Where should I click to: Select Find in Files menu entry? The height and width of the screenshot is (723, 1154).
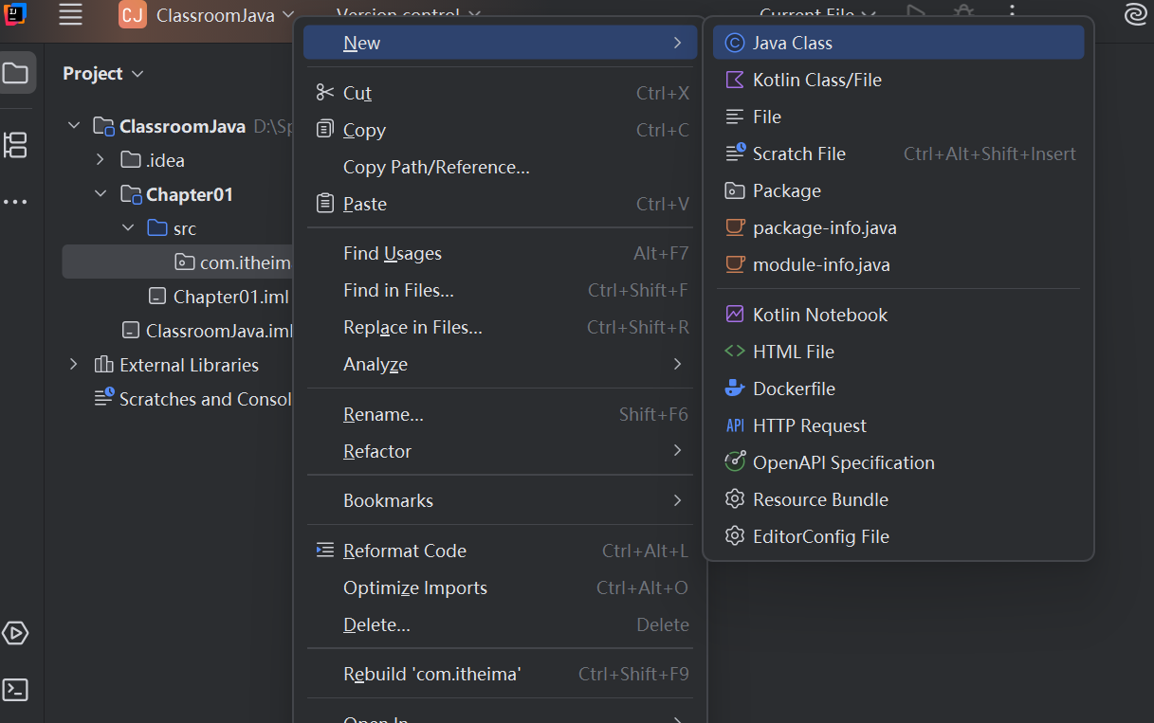pyautogui.click(x=500, y=290)
